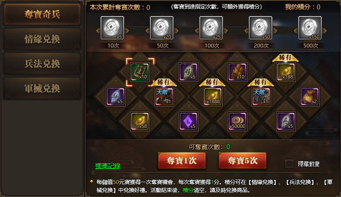Image resolution: width=341 pixels, height=197 pixels.
Task: Click the golden scrolls x10 prize icon
Action: [x=237, y=72]
